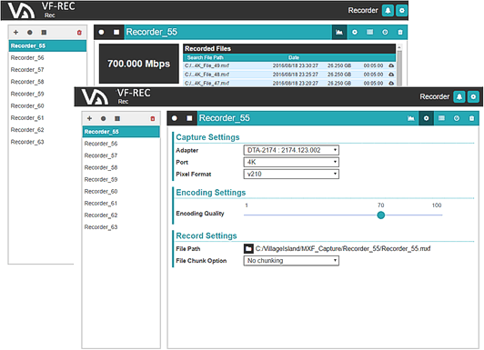The width and height of the screenshot is (484, 350).
Task: Stop recording Recorder_55 in the back window
Action: 116,32
